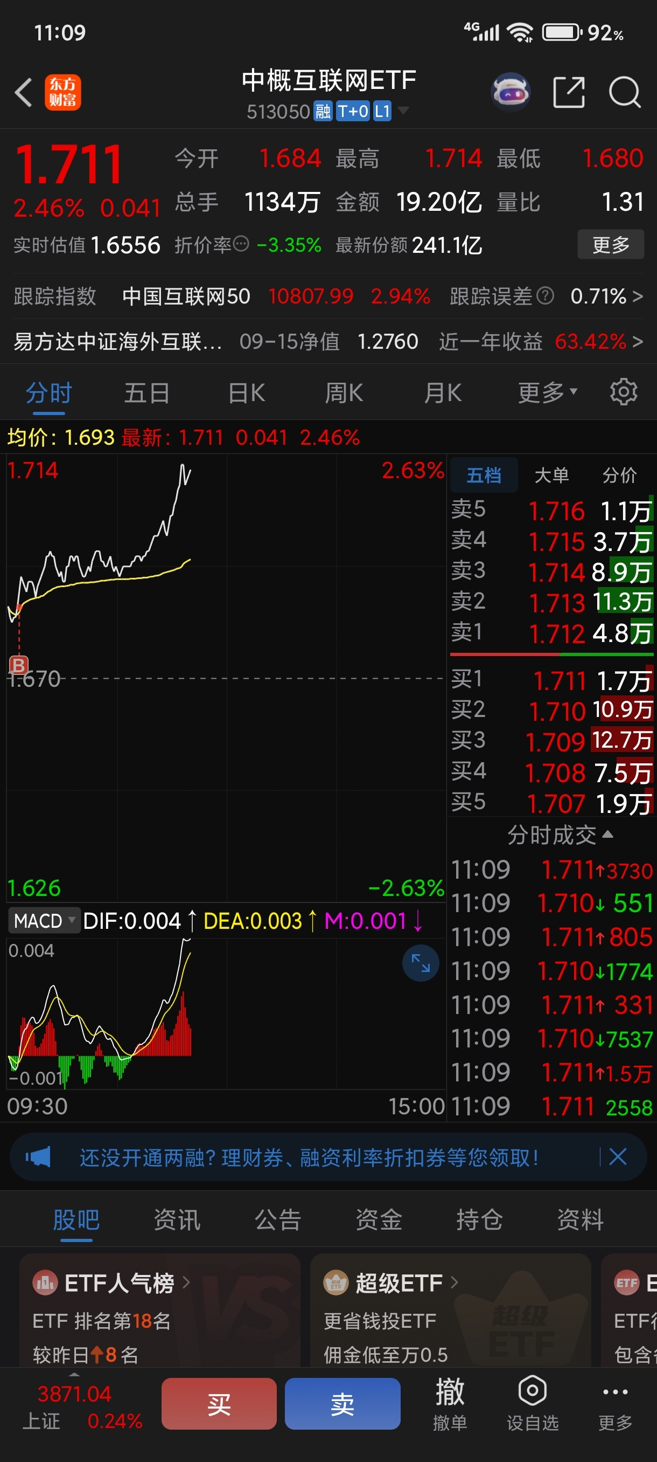Tap trade row 1.711 volume 3730

551,870
